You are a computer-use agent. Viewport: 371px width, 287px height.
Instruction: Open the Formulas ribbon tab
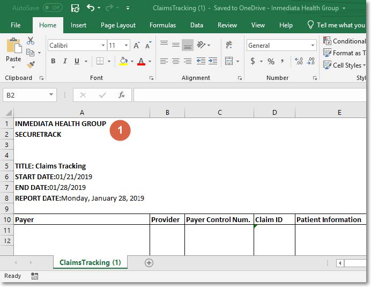click(x=162, y=25)
